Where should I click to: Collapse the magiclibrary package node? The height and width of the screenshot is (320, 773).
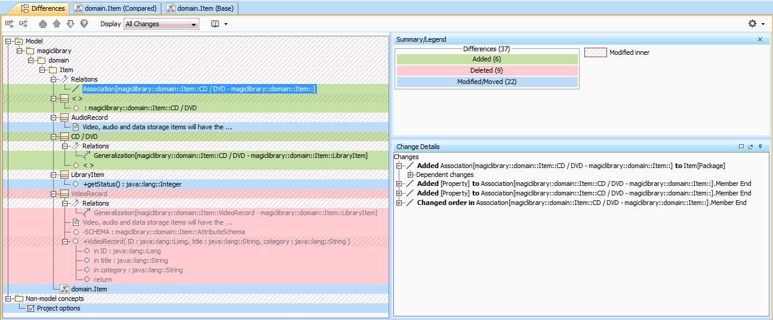[20, 51]
